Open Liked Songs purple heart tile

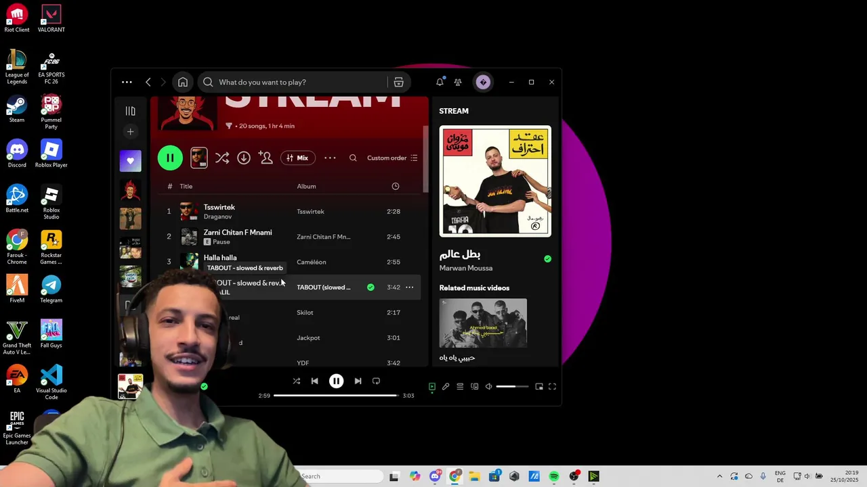click(131, 161)
